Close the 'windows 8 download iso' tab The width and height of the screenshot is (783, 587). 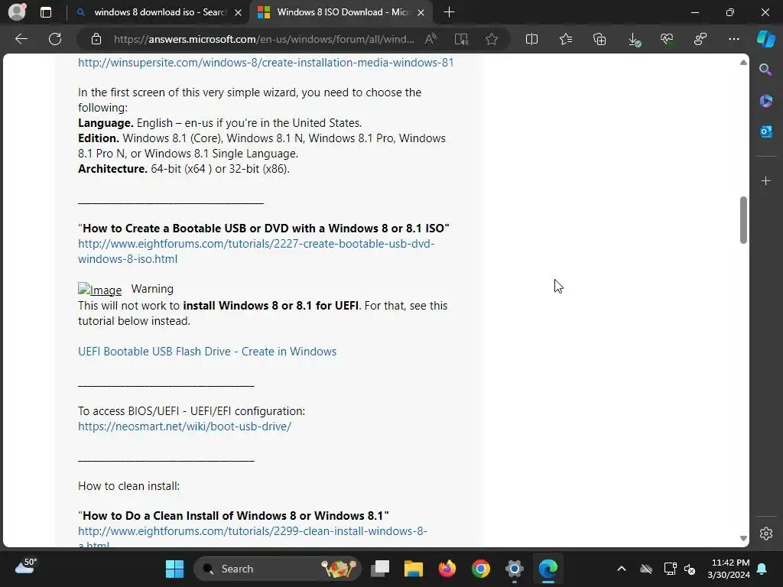[239, 12]
